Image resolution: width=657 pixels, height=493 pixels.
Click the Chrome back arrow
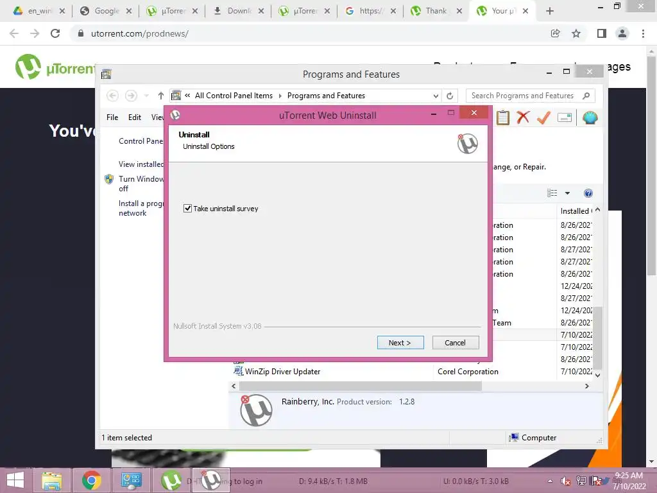coord(14,33)
